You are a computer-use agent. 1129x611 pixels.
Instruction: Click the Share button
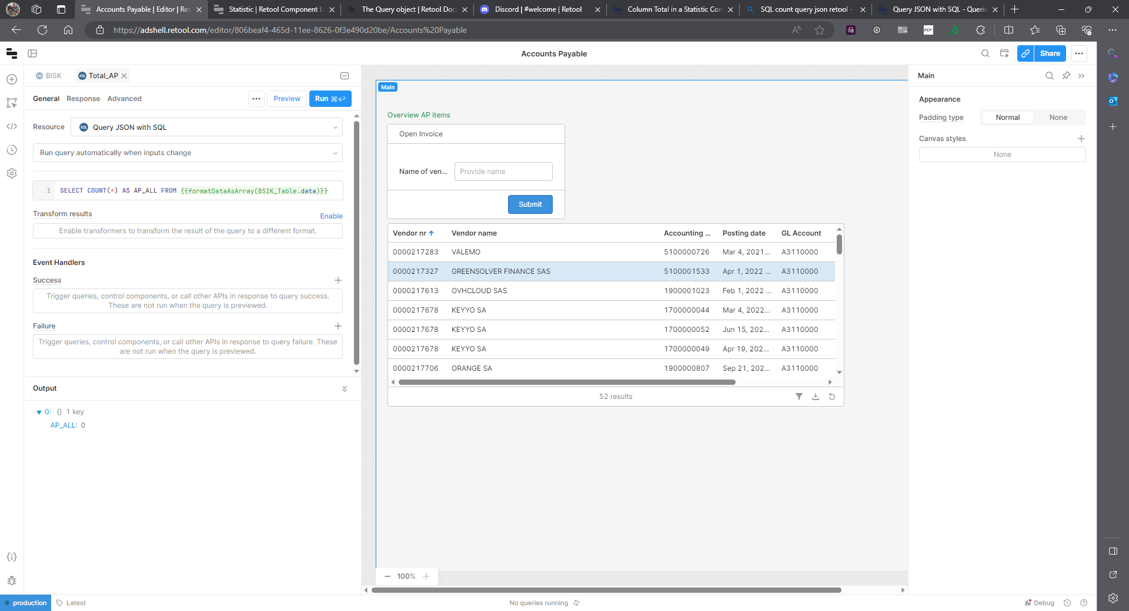pos(1050,53)
